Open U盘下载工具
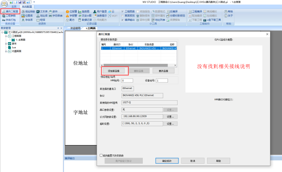 212,20
